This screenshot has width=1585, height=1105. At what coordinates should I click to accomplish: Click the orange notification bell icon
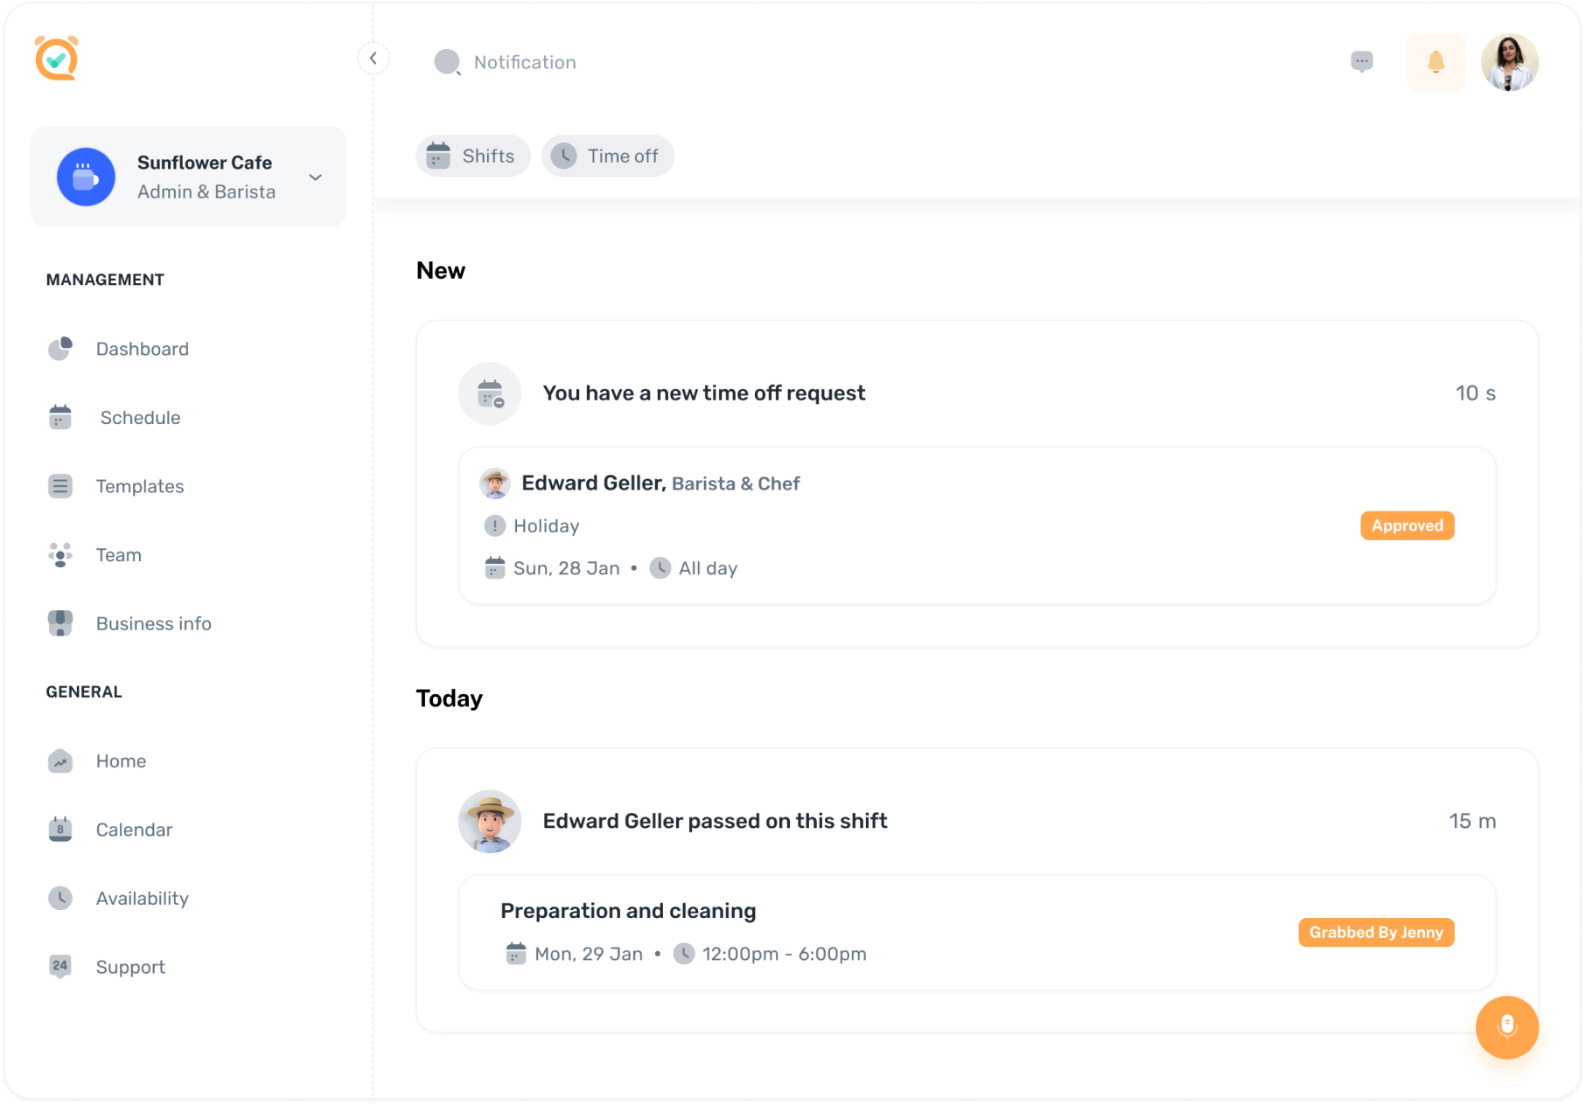point(1435,62)
